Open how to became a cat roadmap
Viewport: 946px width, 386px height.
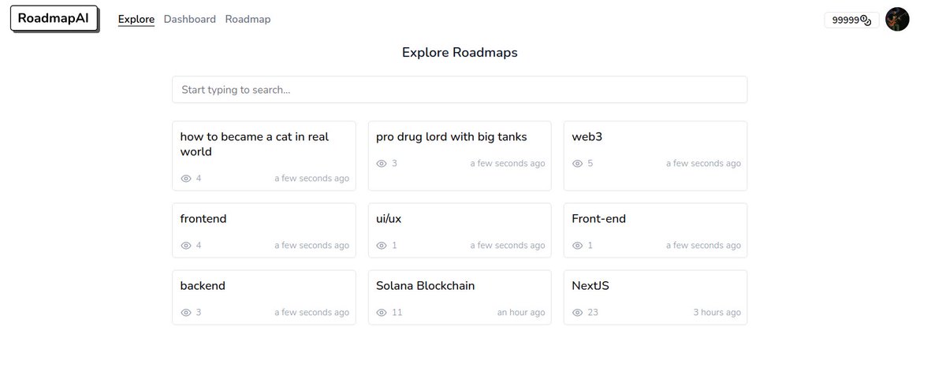pyautogui.click(x=254, y=143)
